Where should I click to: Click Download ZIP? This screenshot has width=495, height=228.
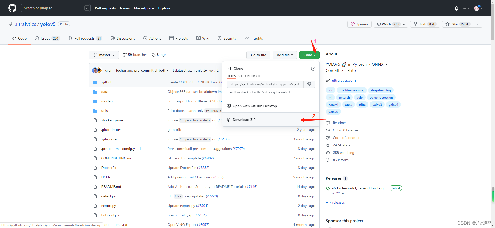click(x=271, y=120)
